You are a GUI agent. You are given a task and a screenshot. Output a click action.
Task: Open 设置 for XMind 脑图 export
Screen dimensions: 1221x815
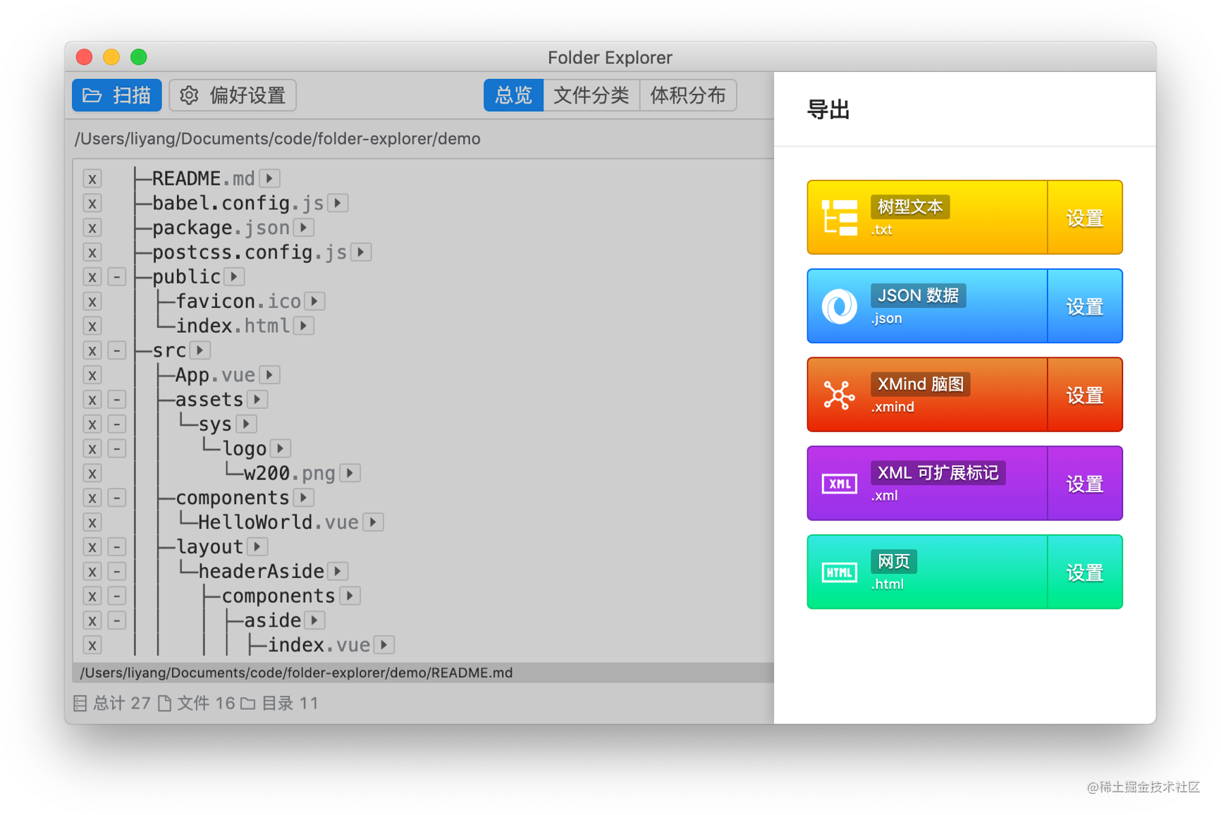[x=1085, y=395]
